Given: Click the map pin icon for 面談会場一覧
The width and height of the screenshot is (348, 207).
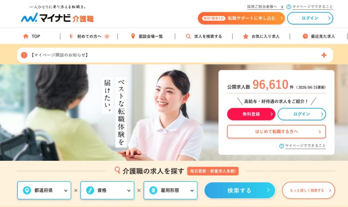Looking at the screenshot, I should tap(133, 36).
